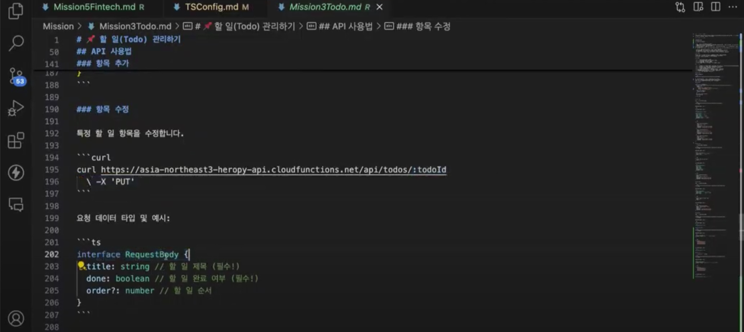Click the Open Changes compare icon
The width and height of the screenshot is (744, 332).
click(x=680, y=7)
